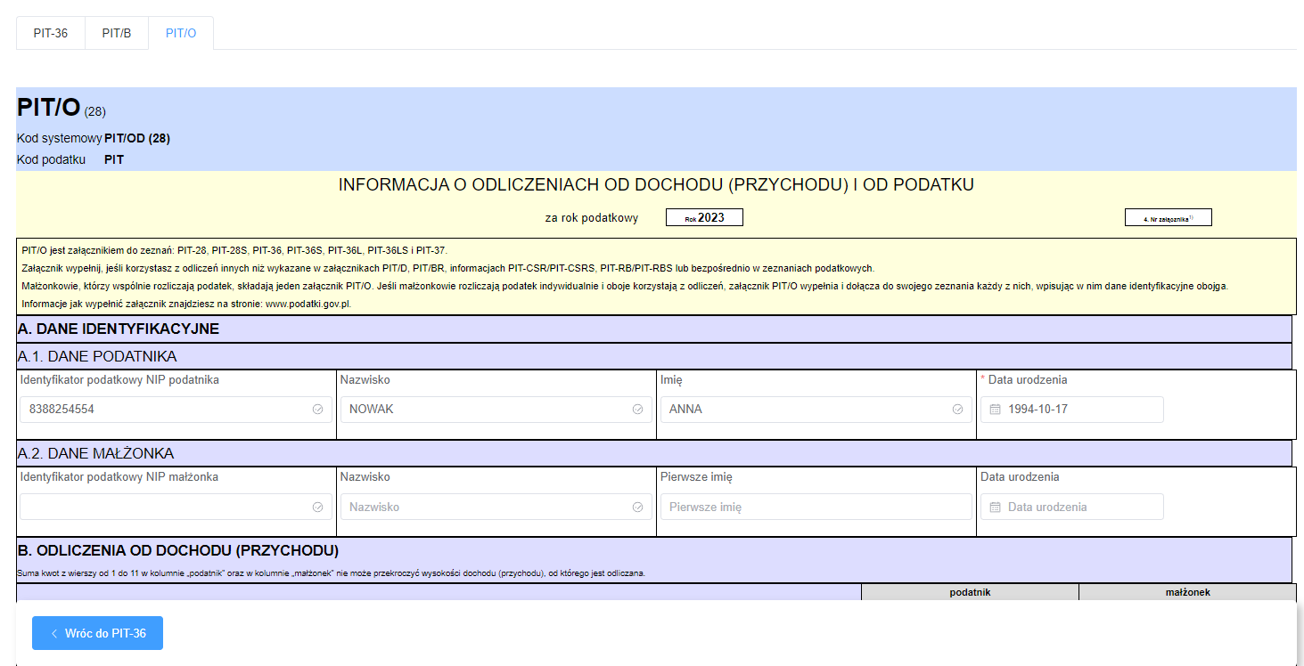
Task: Open date picker with 1994-10-17
Action: 1072,410
